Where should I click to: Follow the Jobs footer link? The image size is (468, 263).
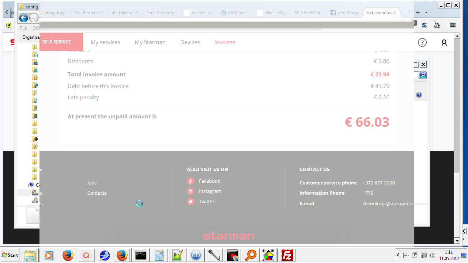(x=92, y=183)
